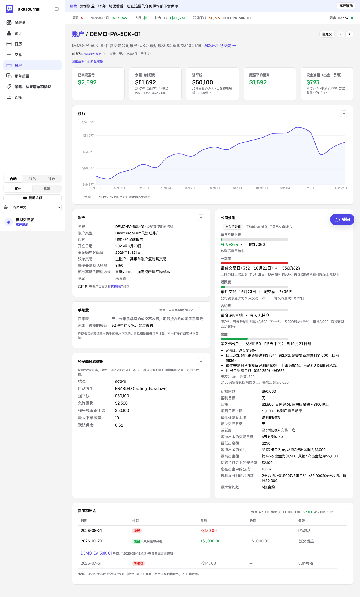Viewport: 360px width, 597px height.
Task: Click the globe language icon
Action: click(x=6, y=207)
